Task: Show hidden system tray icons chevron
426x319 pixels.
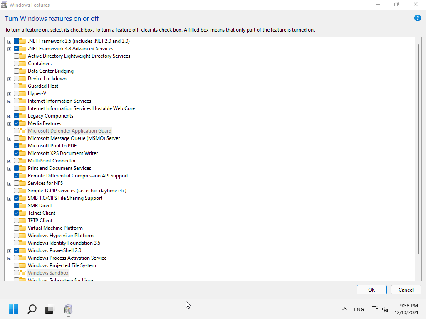Action: point(344,309)
